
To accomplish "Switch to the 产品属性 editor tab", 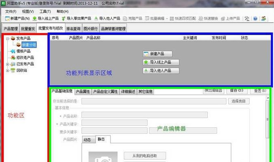I will click(x=83, y=92).
